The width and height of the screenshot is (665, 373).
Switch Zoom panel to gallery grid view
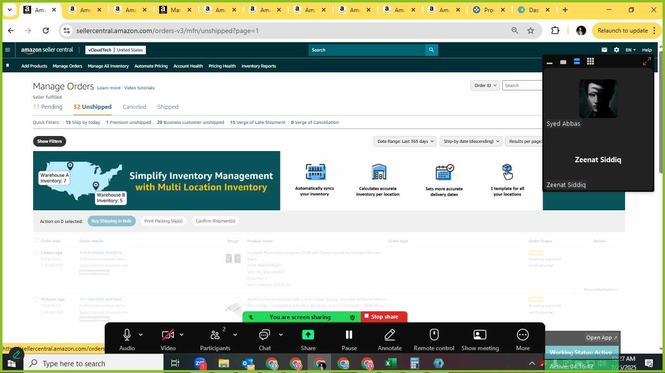point(591,61)
